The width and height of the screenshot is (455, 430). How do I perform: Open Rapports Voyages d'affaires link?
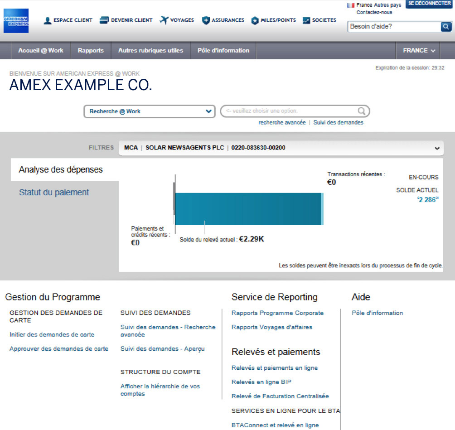pos(272,327)
